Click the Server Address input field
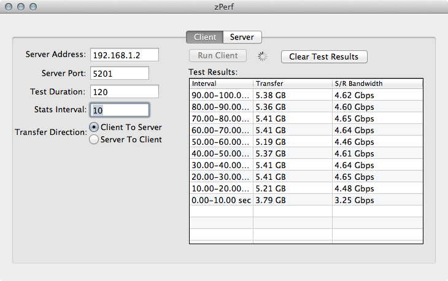The image size is (448, 281). tap(124, 55)
